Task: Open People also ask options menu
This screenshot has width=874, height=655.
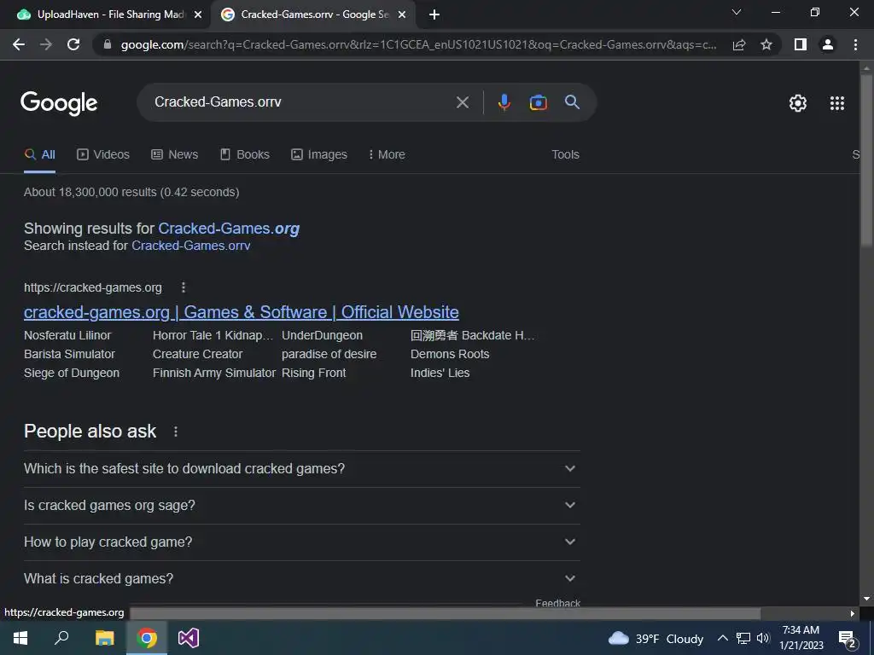Action: [176, 432]
